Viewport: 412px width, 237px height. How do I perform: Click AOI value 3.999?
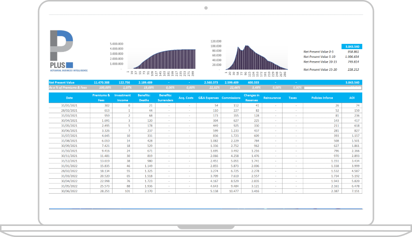[355, 166]
